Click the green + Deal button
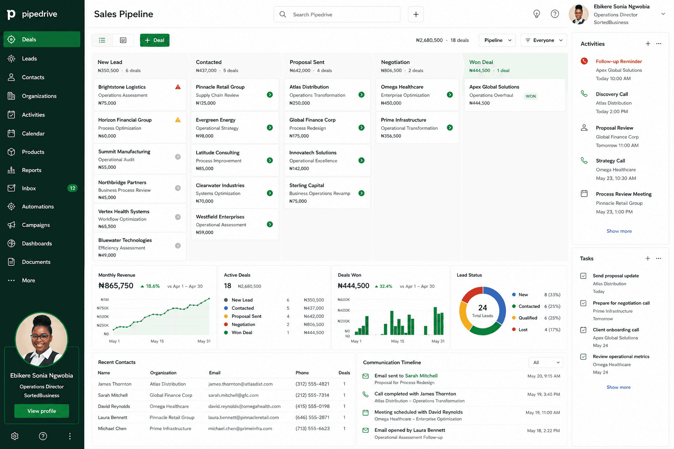 pos(154,40)
